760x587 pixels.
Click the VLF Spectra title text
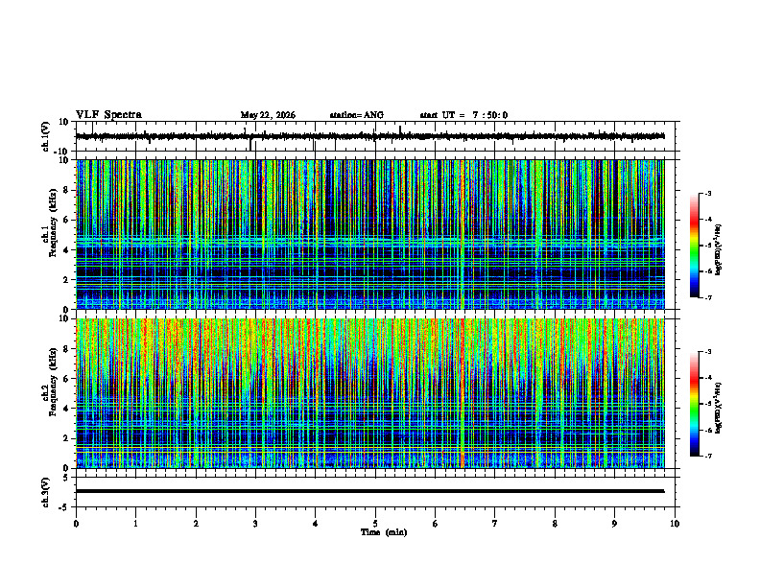tap(109, 115)
